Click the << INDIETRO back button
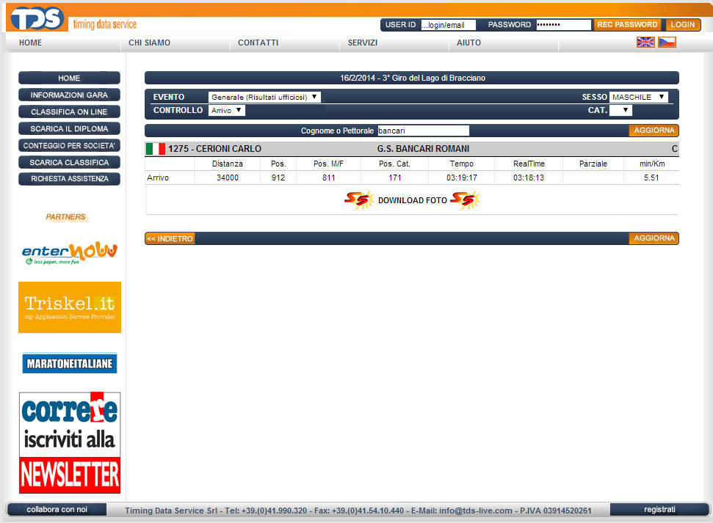Viewport: 713px width, 523px height. coord(170,238)
